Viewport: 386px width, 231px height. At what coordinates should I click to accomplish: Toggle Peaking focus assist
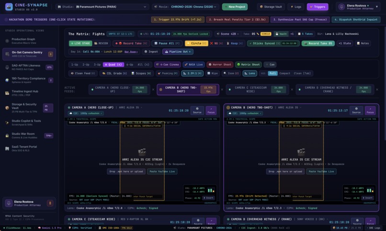pyautogui.click(x=168, y=73)
